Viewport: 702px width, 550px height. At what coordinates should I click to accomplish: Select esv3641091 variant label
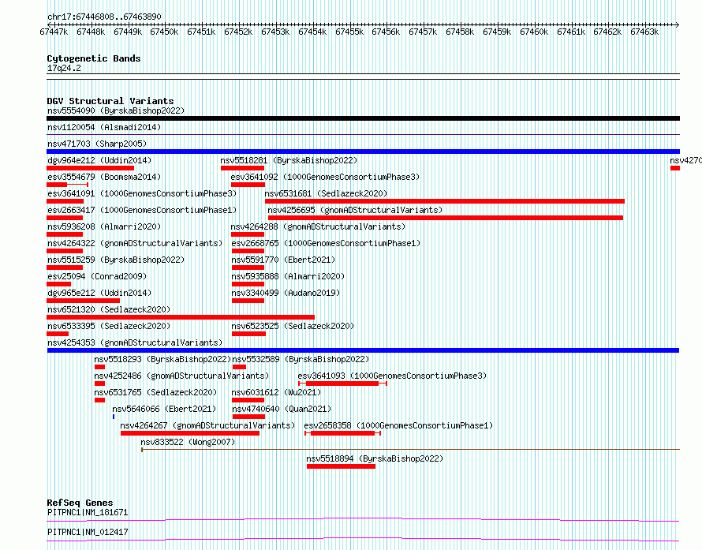click(x=142, y=193)
